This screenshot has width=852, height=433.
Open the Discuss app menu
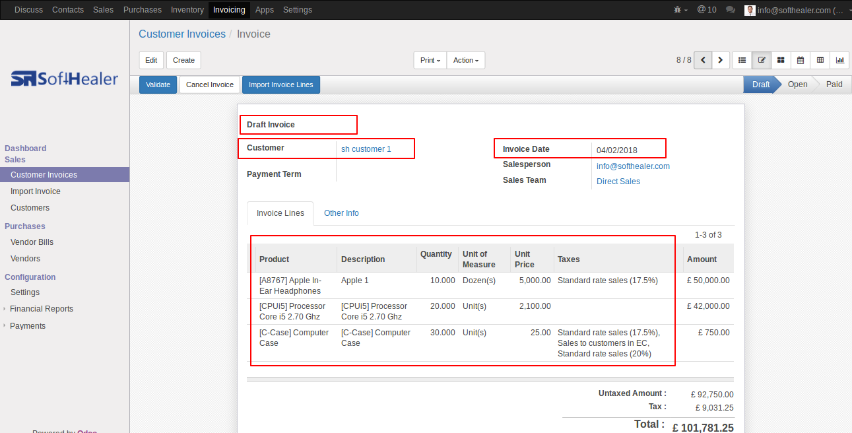tap(28, 10)
